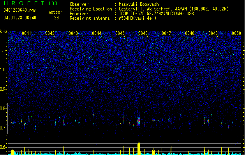Click the 0.6 kHz axis label

[x=4, y=147]
